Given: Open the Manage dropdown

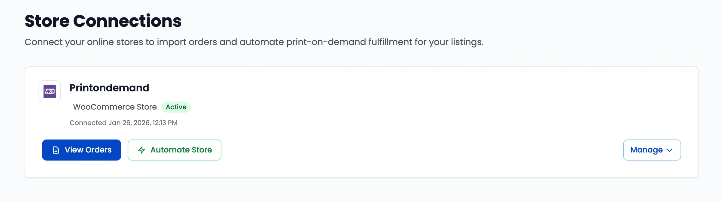Looking at the screenshot, I should [652, 150].
